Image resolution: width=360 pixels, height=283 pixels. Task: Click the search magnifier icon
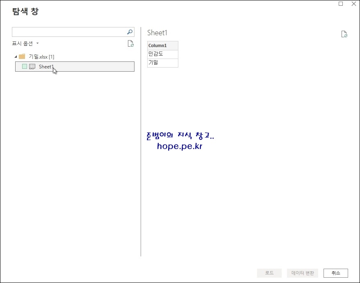point(130,32)
